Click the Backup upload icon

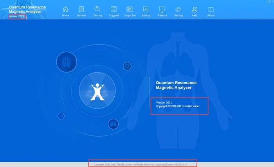point(146,10)
